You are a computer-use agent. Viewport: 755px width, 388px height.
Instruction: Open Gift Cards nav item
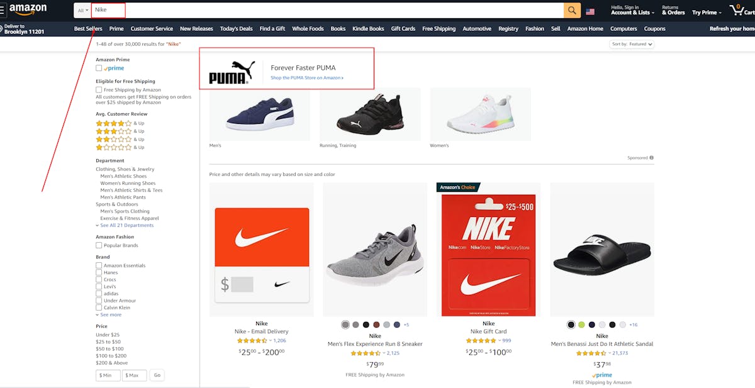click(403, 28)
